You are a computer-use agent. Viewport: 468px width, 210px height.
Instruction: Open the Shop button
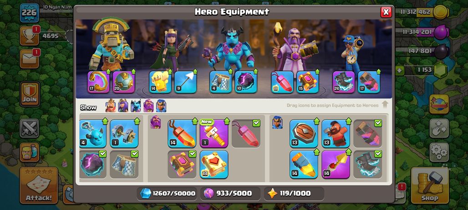(430, 186)
